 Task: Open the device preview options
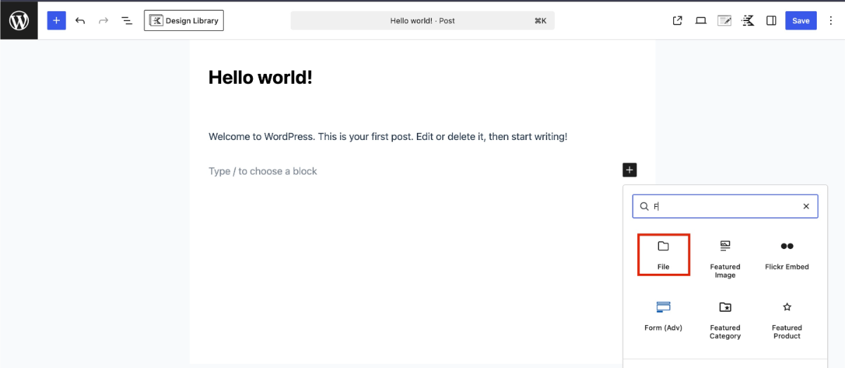pos(701,20)
